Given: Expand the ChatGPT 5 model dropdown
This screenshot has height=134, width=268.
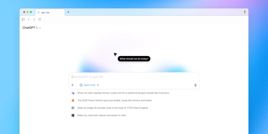Looking at the screenshot, I should (32, 28).
